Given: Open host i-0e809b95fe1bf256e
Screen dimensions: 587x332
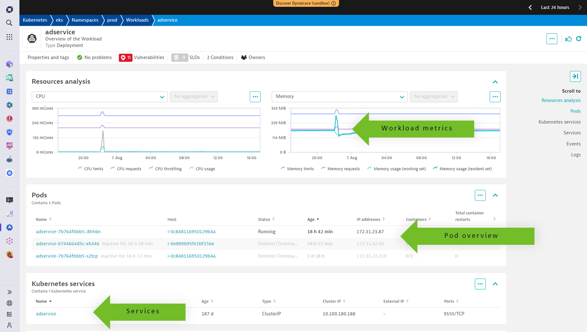Looking at the screenshot, I should tap(191, 244).
